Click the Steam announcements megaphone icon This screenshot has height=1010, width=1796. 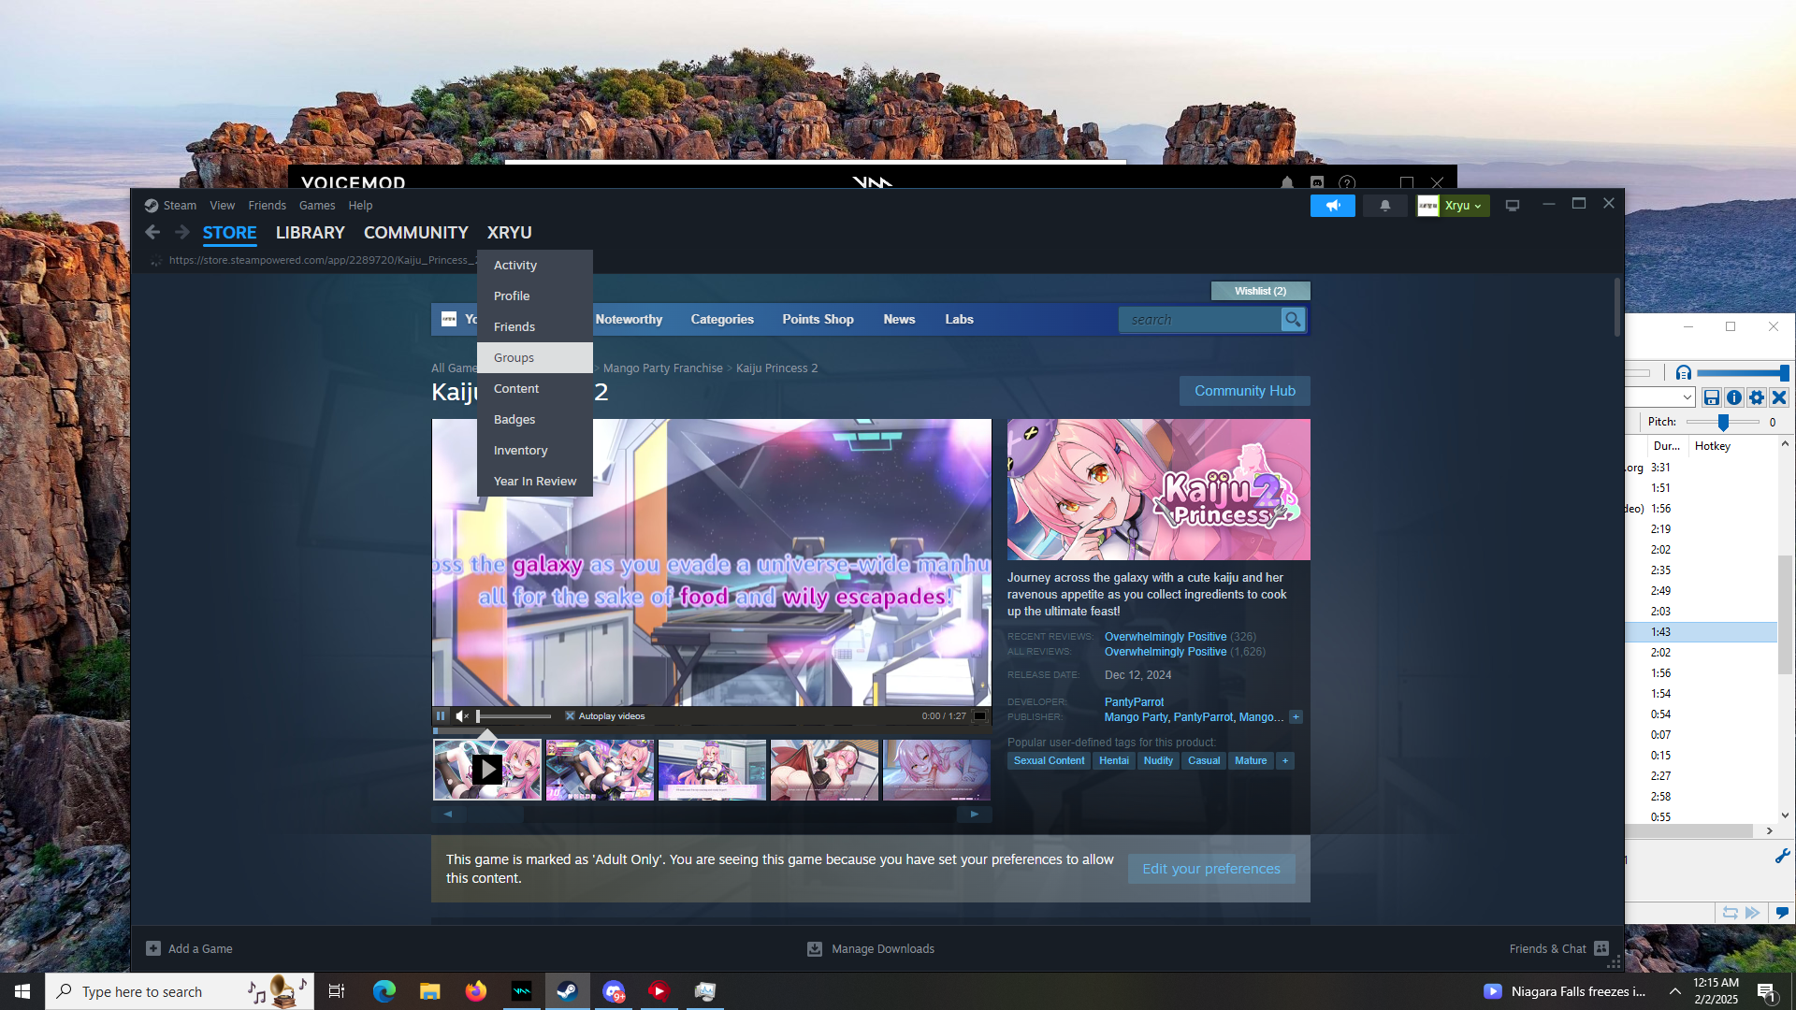1332,206
